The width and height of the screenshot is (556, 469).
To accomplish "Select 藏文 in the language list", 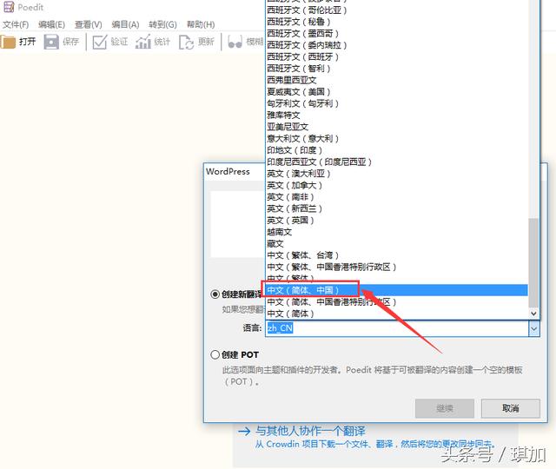I will [397, 243].
